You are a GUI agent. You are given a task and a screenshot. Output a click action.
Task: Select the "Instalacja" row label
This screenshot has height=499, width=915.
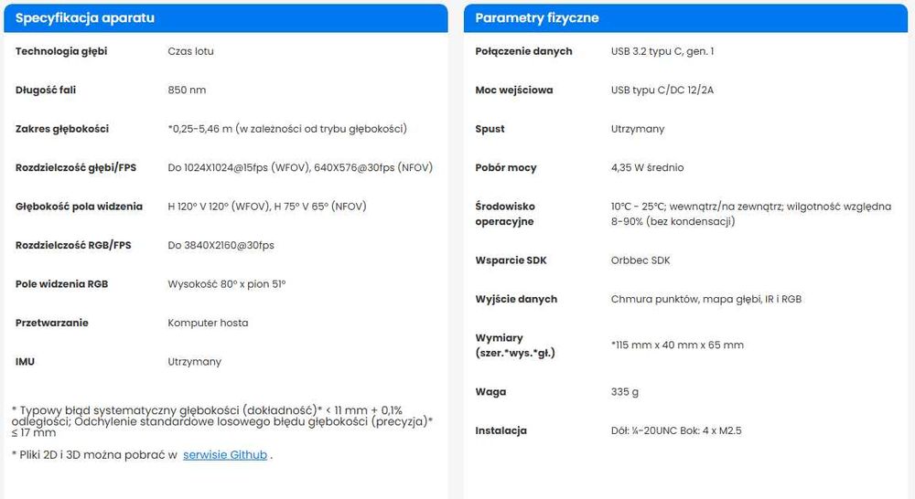point(501,430)
